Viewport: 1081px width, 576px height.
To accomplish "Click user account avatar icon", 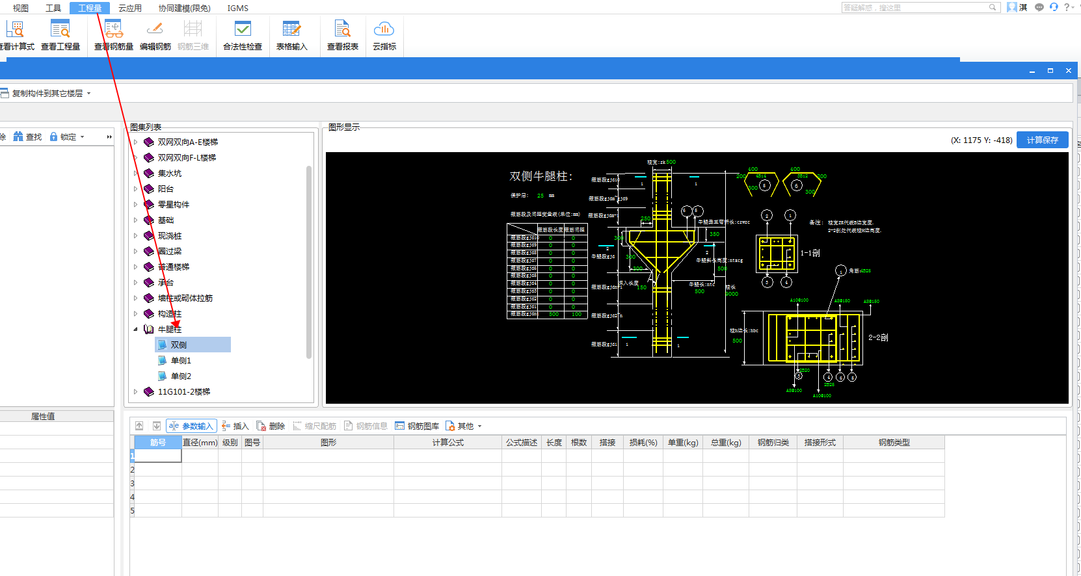I will coord(1012,7).
